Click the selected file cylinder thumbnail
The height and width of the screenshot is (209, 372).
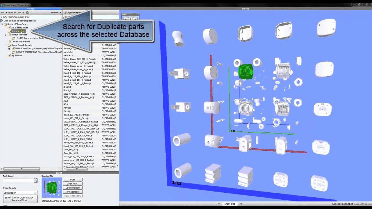52,188
